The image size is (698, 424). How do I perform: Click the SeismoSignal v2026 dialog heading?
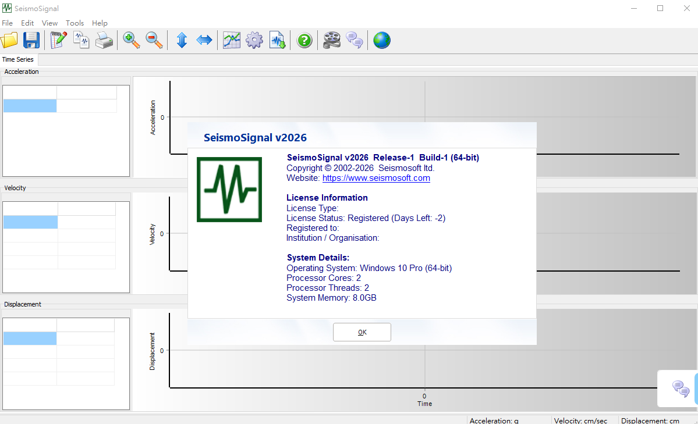255,137
